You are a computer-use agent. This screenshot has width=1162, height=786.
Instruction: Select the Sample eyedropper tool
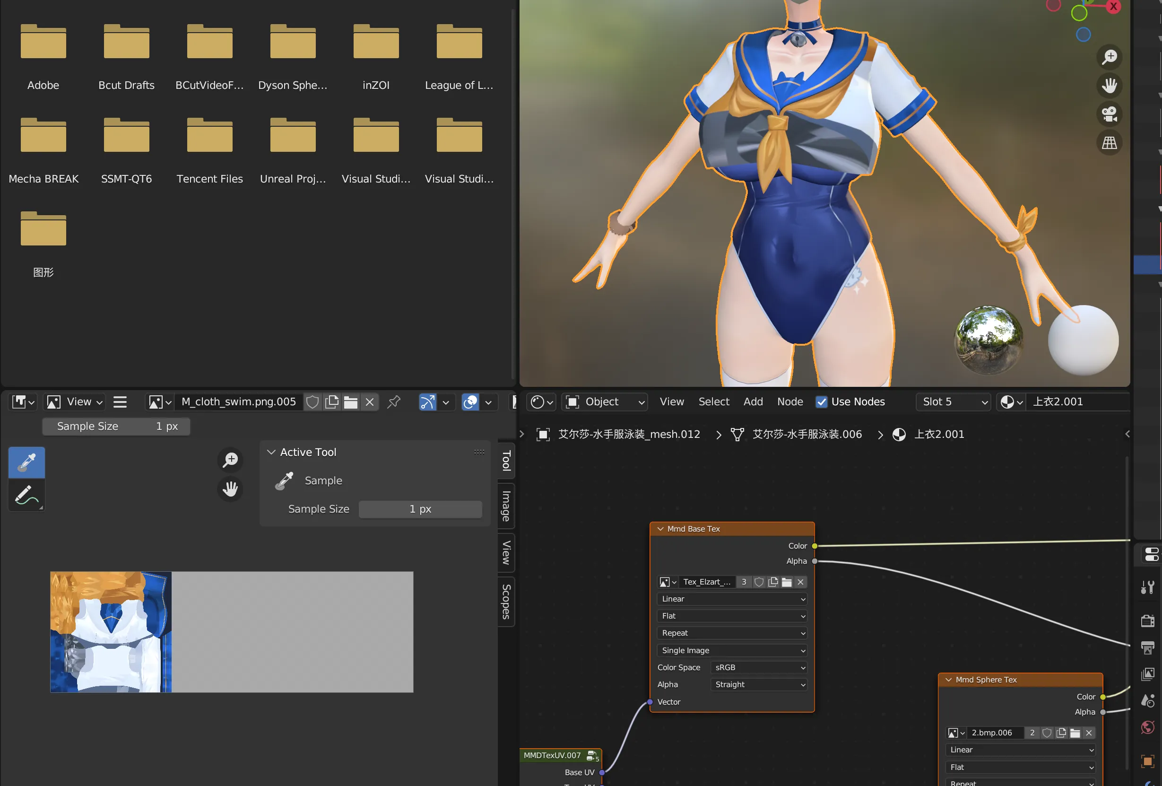pyautogui.click(x=26, y=463)
